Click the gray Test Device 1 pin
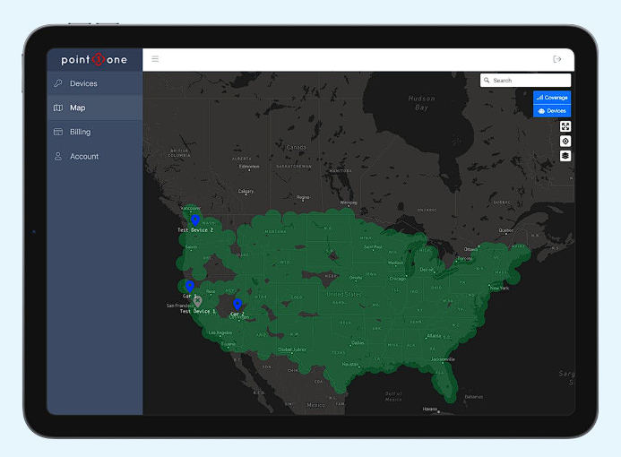The width and height of the screenshot is (621, 457). tap(198, 301)
